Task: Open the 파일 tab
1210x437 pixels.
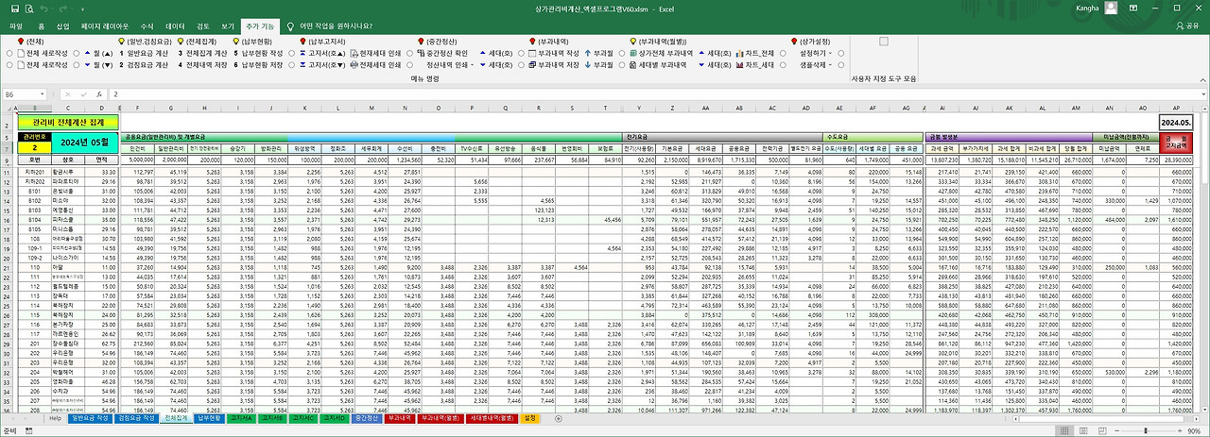Action: (x=15, y=26)
